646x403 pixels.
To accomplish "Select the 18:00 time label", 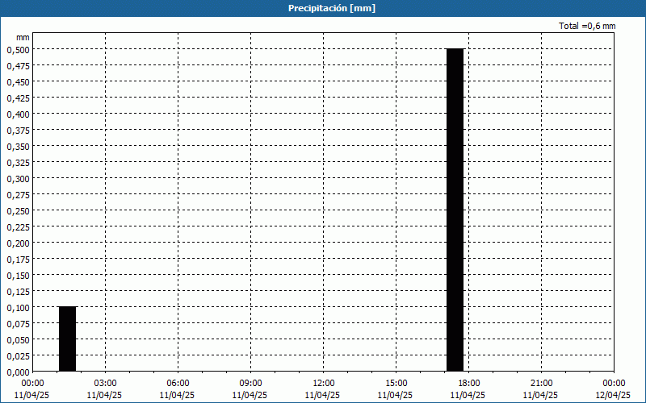I will [469, 384].
